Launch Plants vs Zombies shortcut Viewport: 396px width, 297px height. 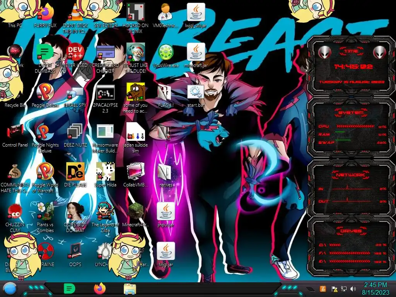click(x=45, y=218)
